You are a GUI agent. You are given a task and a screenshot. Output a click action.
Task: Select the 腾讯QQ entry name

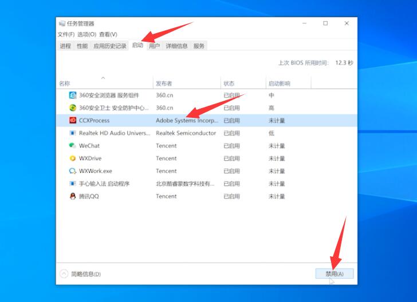pyautogui.click(x=89, y=196)
